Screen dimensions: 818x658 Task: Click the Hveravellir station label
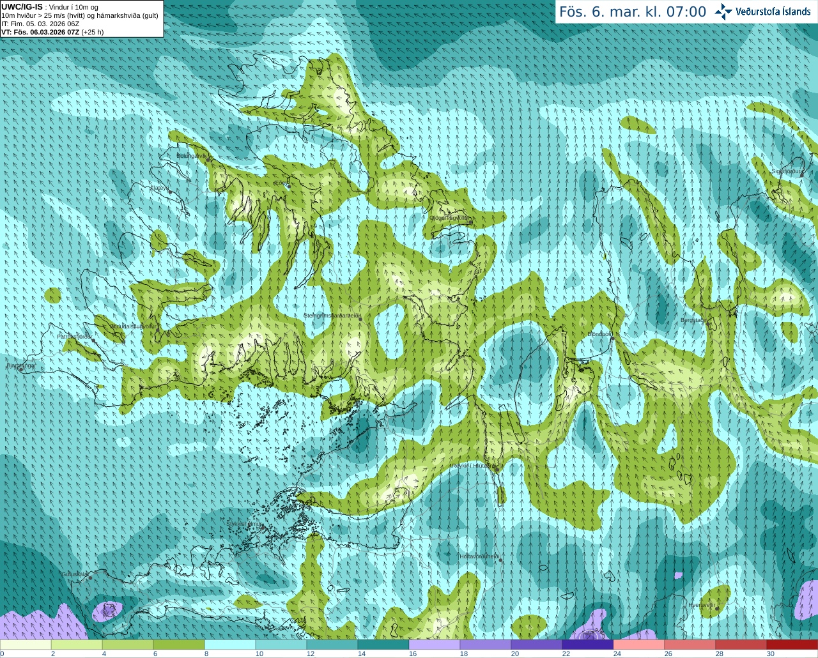point(702,605)
